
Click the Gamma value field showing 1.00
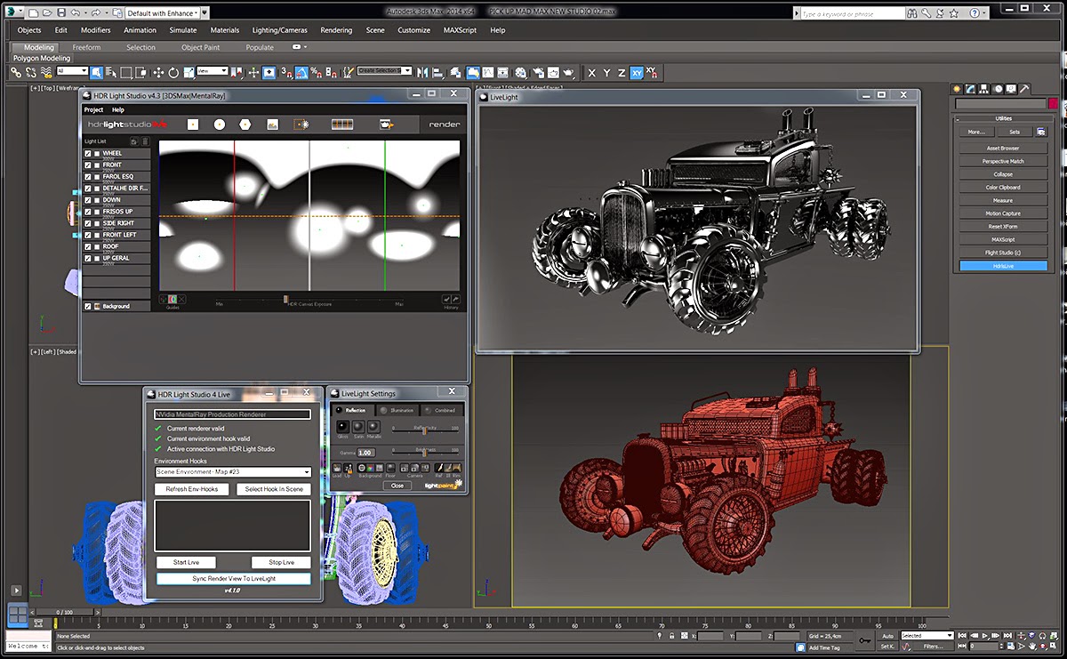click(x=366, y=453)
